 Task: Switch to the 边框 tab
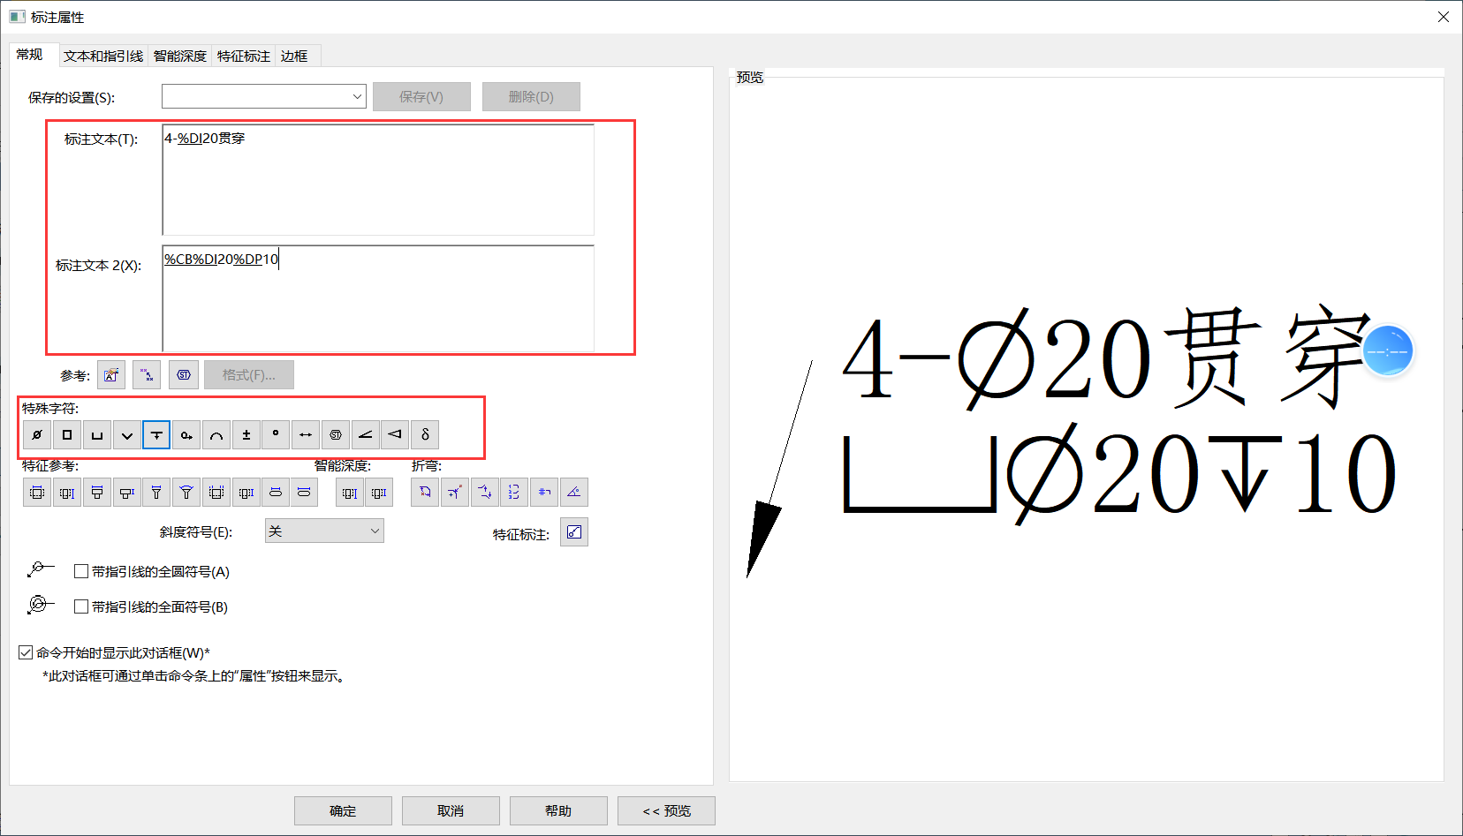(x=294, y=56)
